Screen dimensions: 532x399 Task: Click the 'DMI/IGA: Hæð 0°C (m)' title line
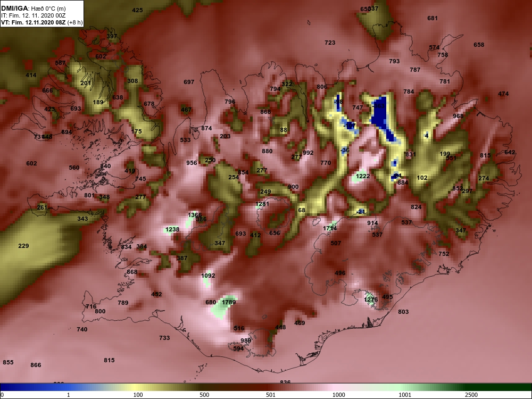[33, 9]
